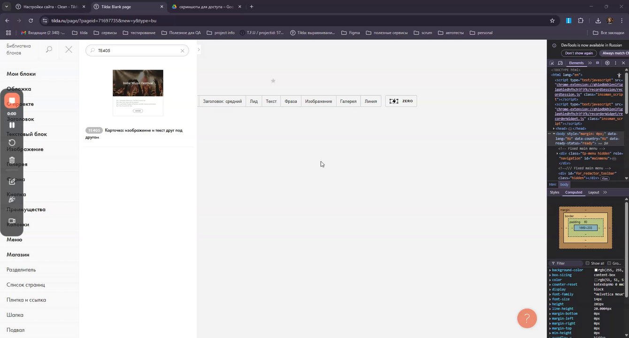Collapse the body element node
629x338 pixels.
(x=554, y=134)
